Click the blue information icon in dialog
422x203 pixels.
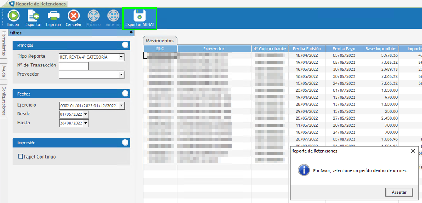point(304,170)
